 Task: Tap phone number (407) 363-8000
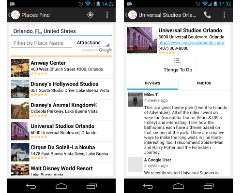(173, 48)
